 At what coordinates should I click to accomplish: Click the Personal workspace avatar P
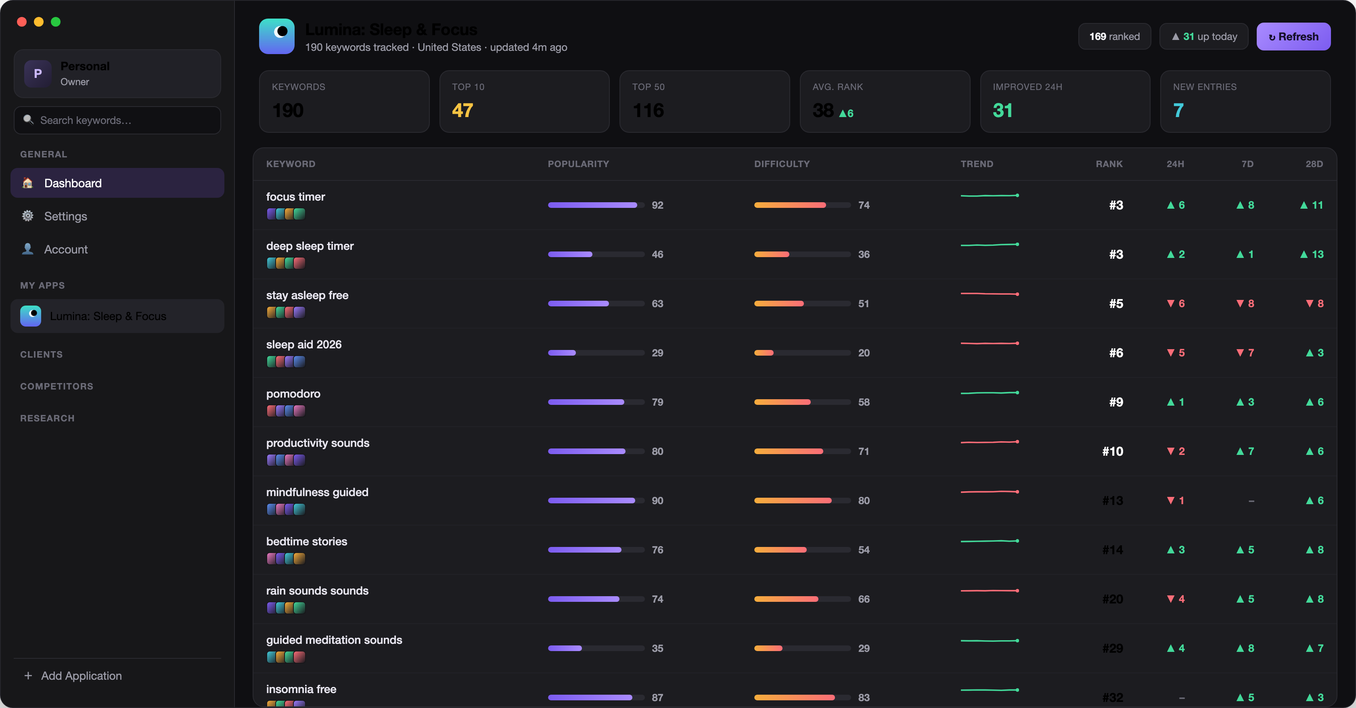coord(38,74)
